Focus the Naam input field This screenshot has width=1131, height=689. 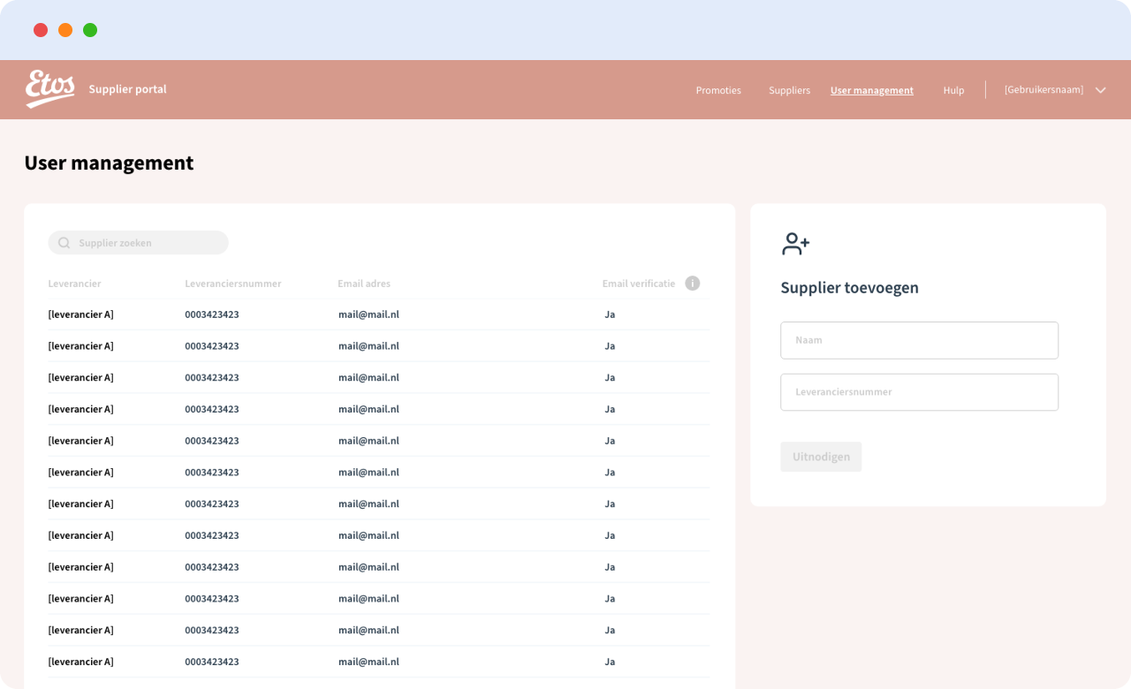919,340
